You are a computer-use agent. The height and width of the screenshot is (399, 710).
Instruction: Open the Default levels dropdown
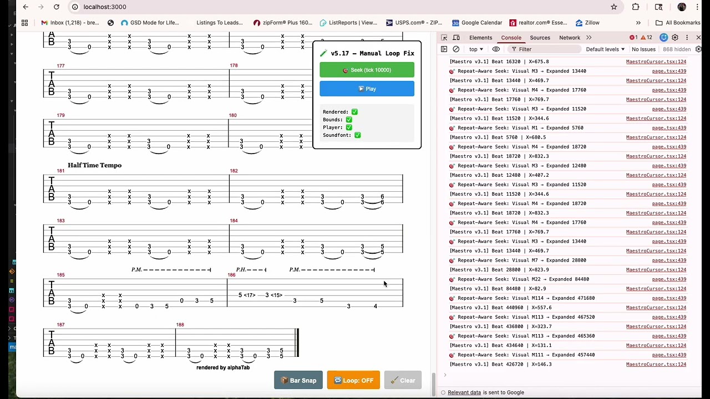(x=605, y=49)
